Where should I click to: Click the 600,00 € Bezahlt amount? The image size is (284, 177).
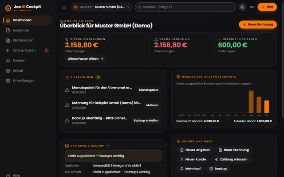(x=233, y=45)
